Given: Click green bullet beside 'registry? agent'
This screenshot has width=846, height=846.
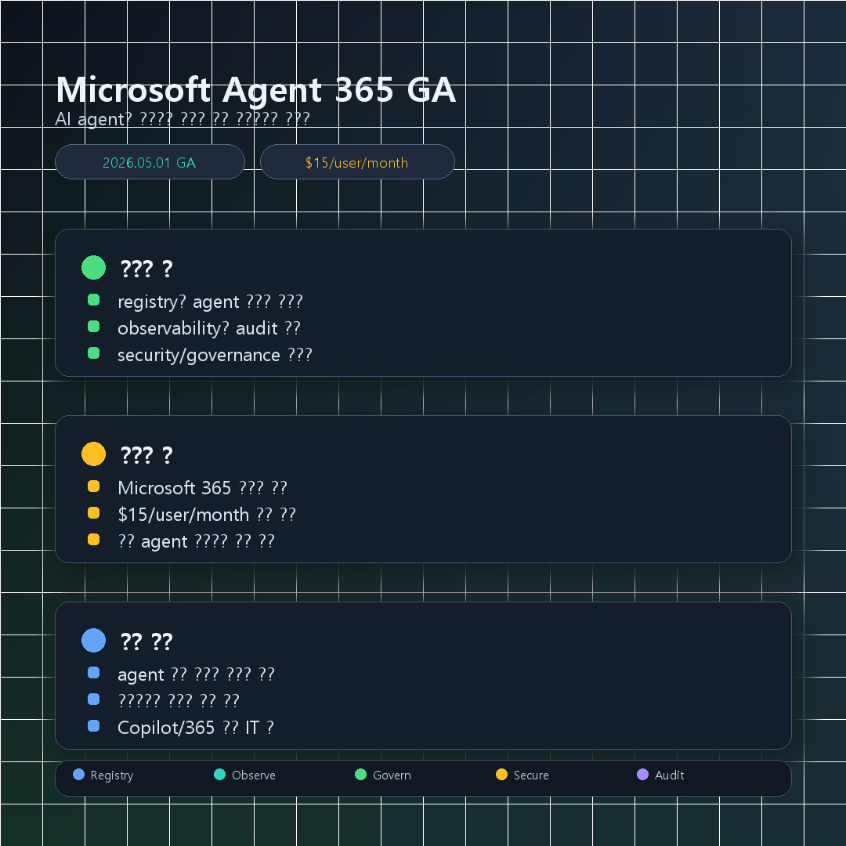Looking at the screenshot, I should point(93,300).
